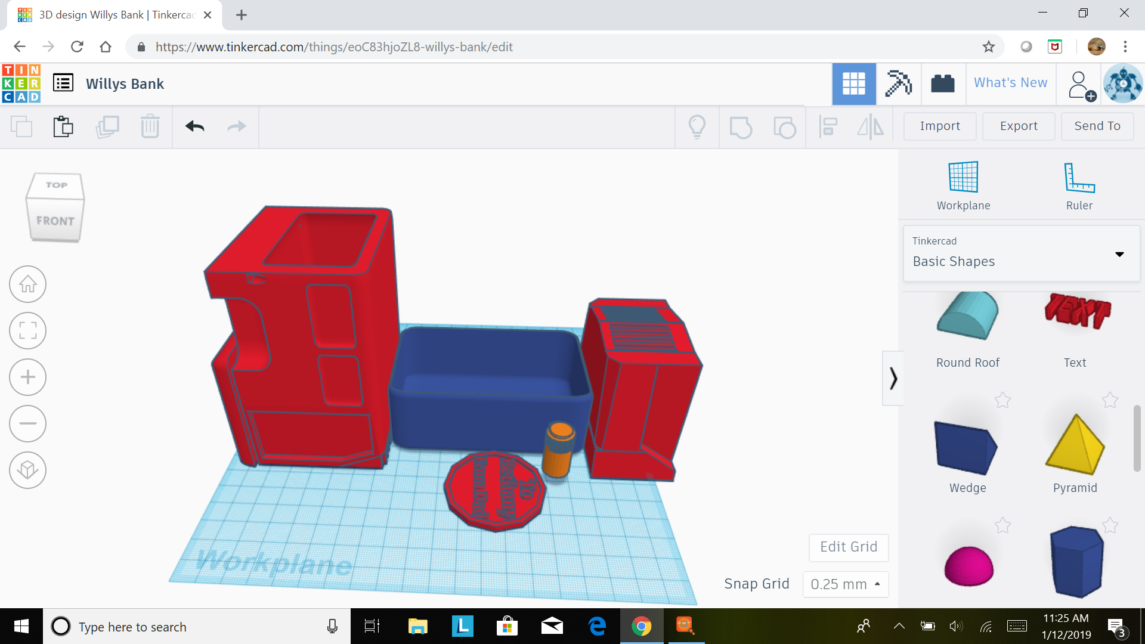Toggle the favorite star on Wedge shape
The height and width of the screenshot is (644, 1145).
coord(1002,400)
